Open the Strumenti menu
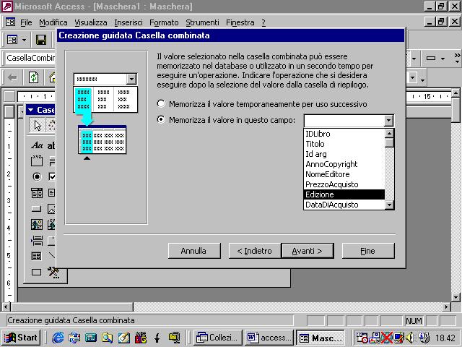The width and height of the screenshot is (462, 347). (x=202, y=22)
